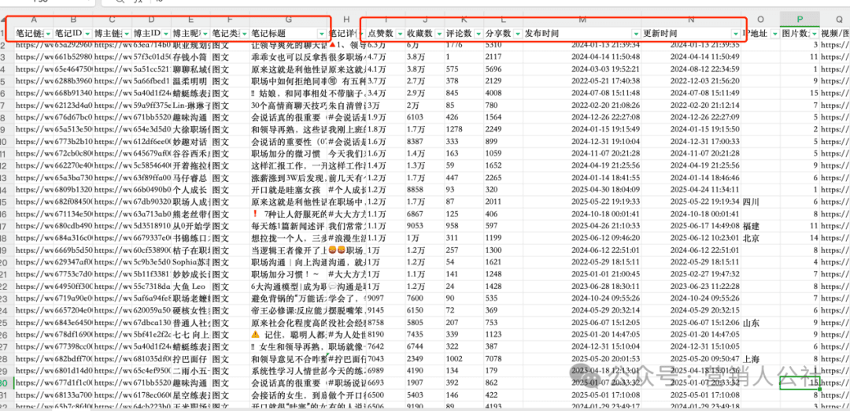Select publish time 2022-02-20 21:08:26

point(582,105)
